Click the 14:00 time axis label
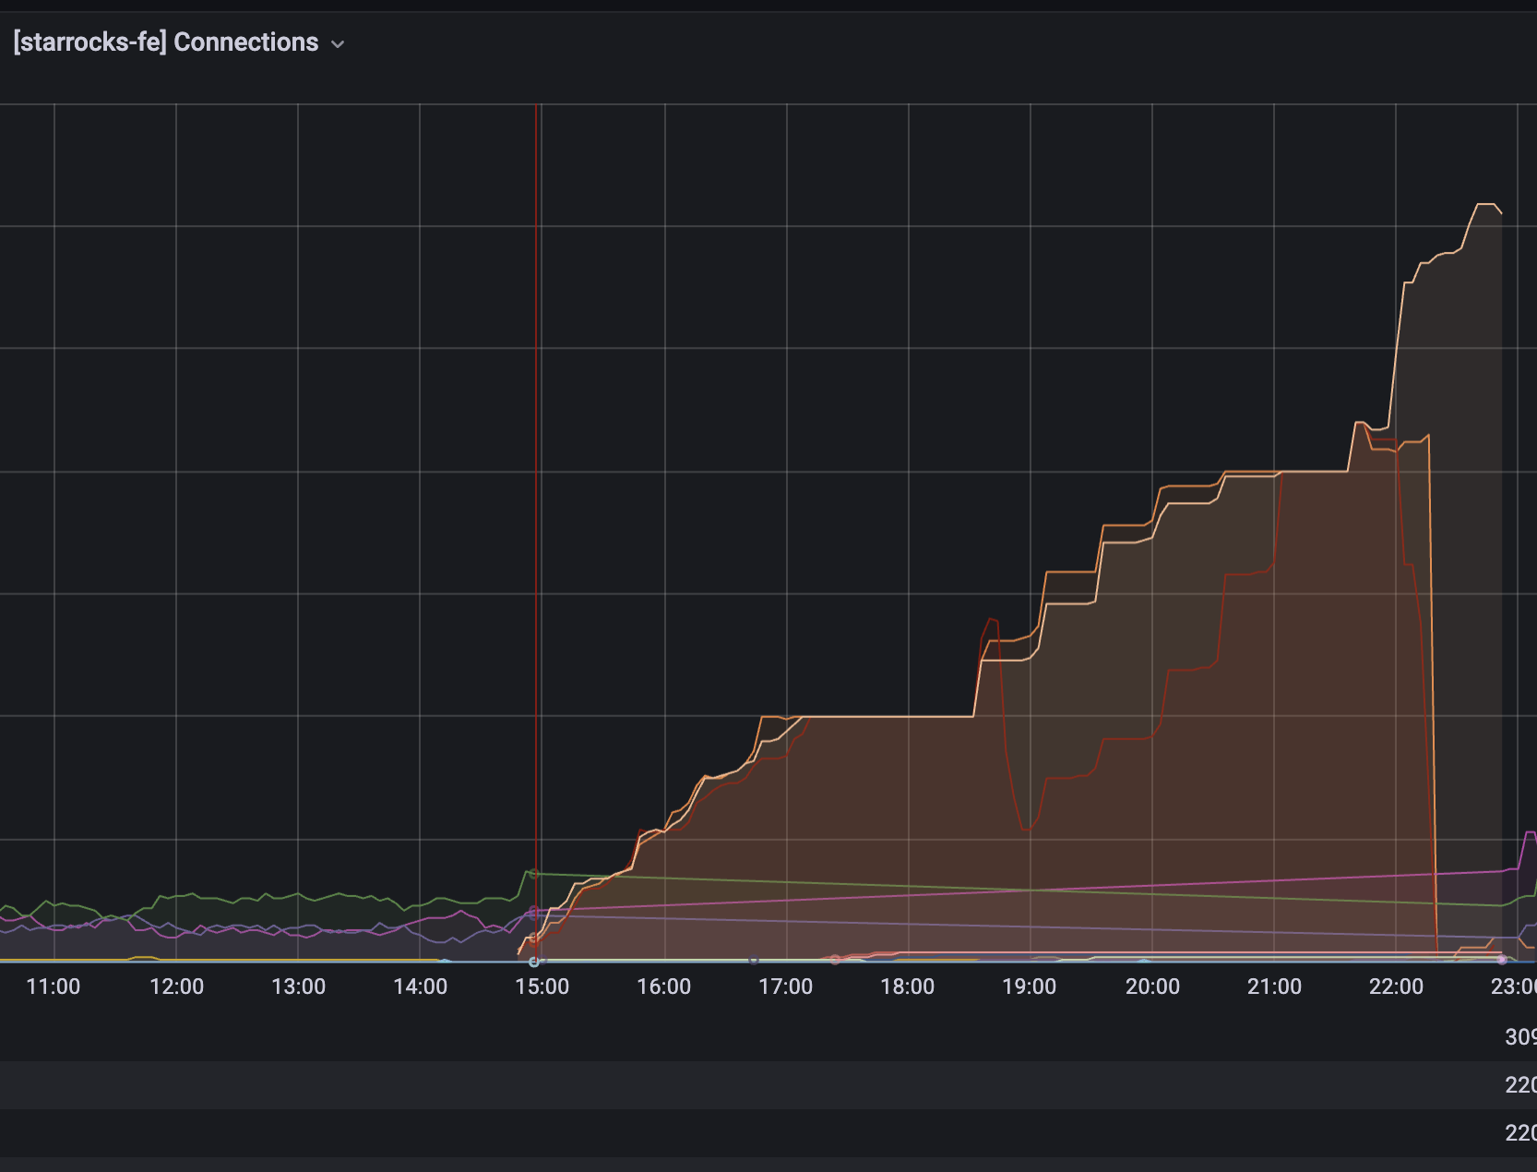This screenshot has width=1537, height=1172. click(420, 987)
